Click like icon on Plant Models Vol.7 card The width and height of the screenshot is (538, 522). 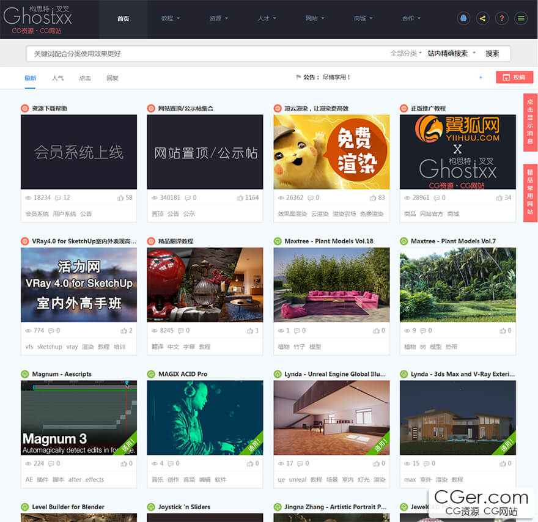pyautogui.click(x=503, y=331)
